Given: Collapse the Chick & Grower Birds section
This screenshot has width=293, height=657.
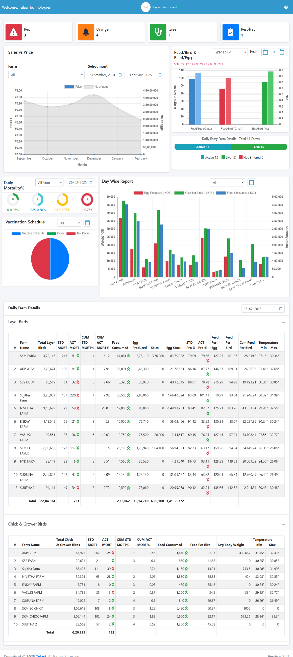Looking at the screenshot, I should click(x=283, y=524).
